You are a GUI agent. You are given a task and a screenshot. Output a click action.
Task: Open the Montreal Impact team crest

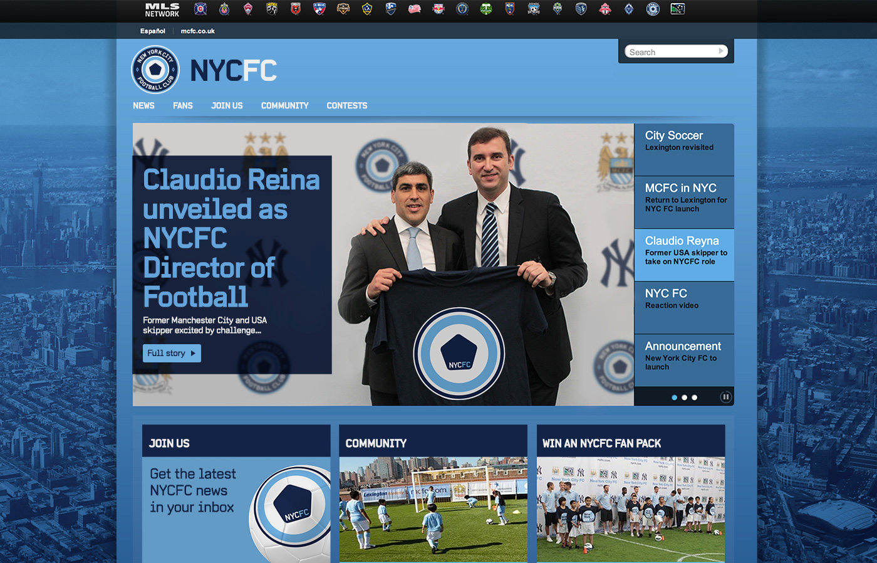[391, 9]
